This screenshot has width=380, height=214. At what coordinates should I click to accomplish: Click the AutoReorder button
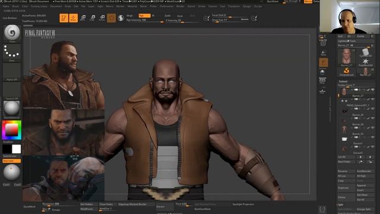click(x=365, y=171)
